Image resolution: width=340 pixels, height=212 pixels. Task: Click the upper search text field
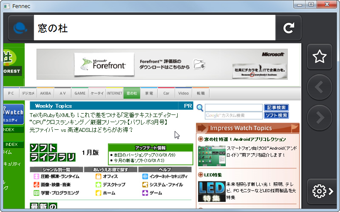click(233, 108)
